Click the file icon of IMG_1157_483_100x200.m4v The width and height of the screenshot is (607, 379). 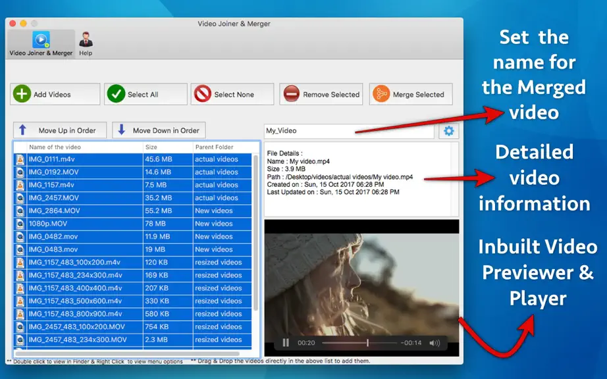20,262
